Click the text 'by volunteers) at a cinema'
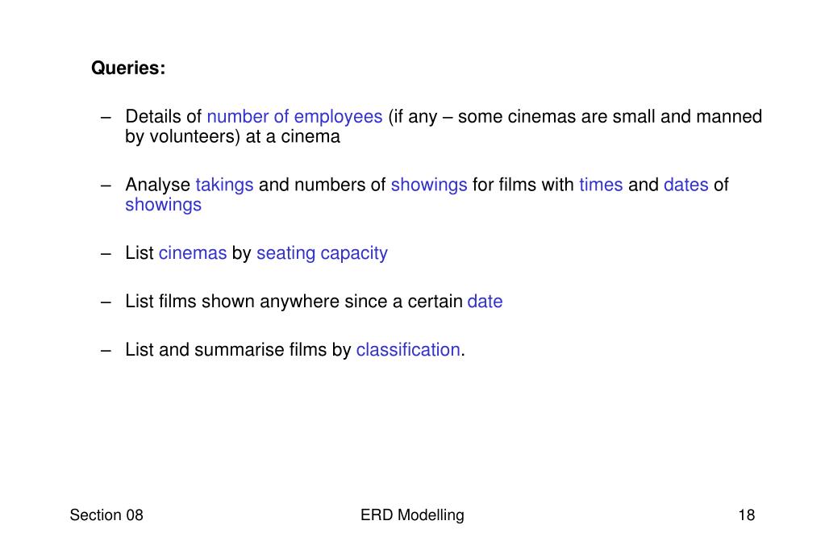Image resolution: width=825 pixels, height=550 pixels. point(232,137)
